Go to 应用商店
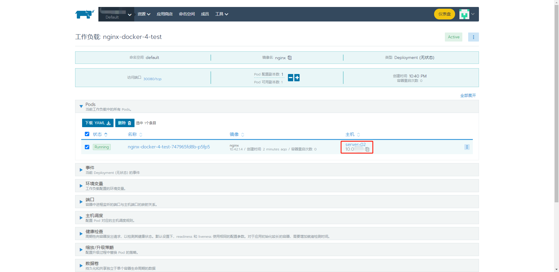This screenshot has height=272, width=559. [164, 14]
